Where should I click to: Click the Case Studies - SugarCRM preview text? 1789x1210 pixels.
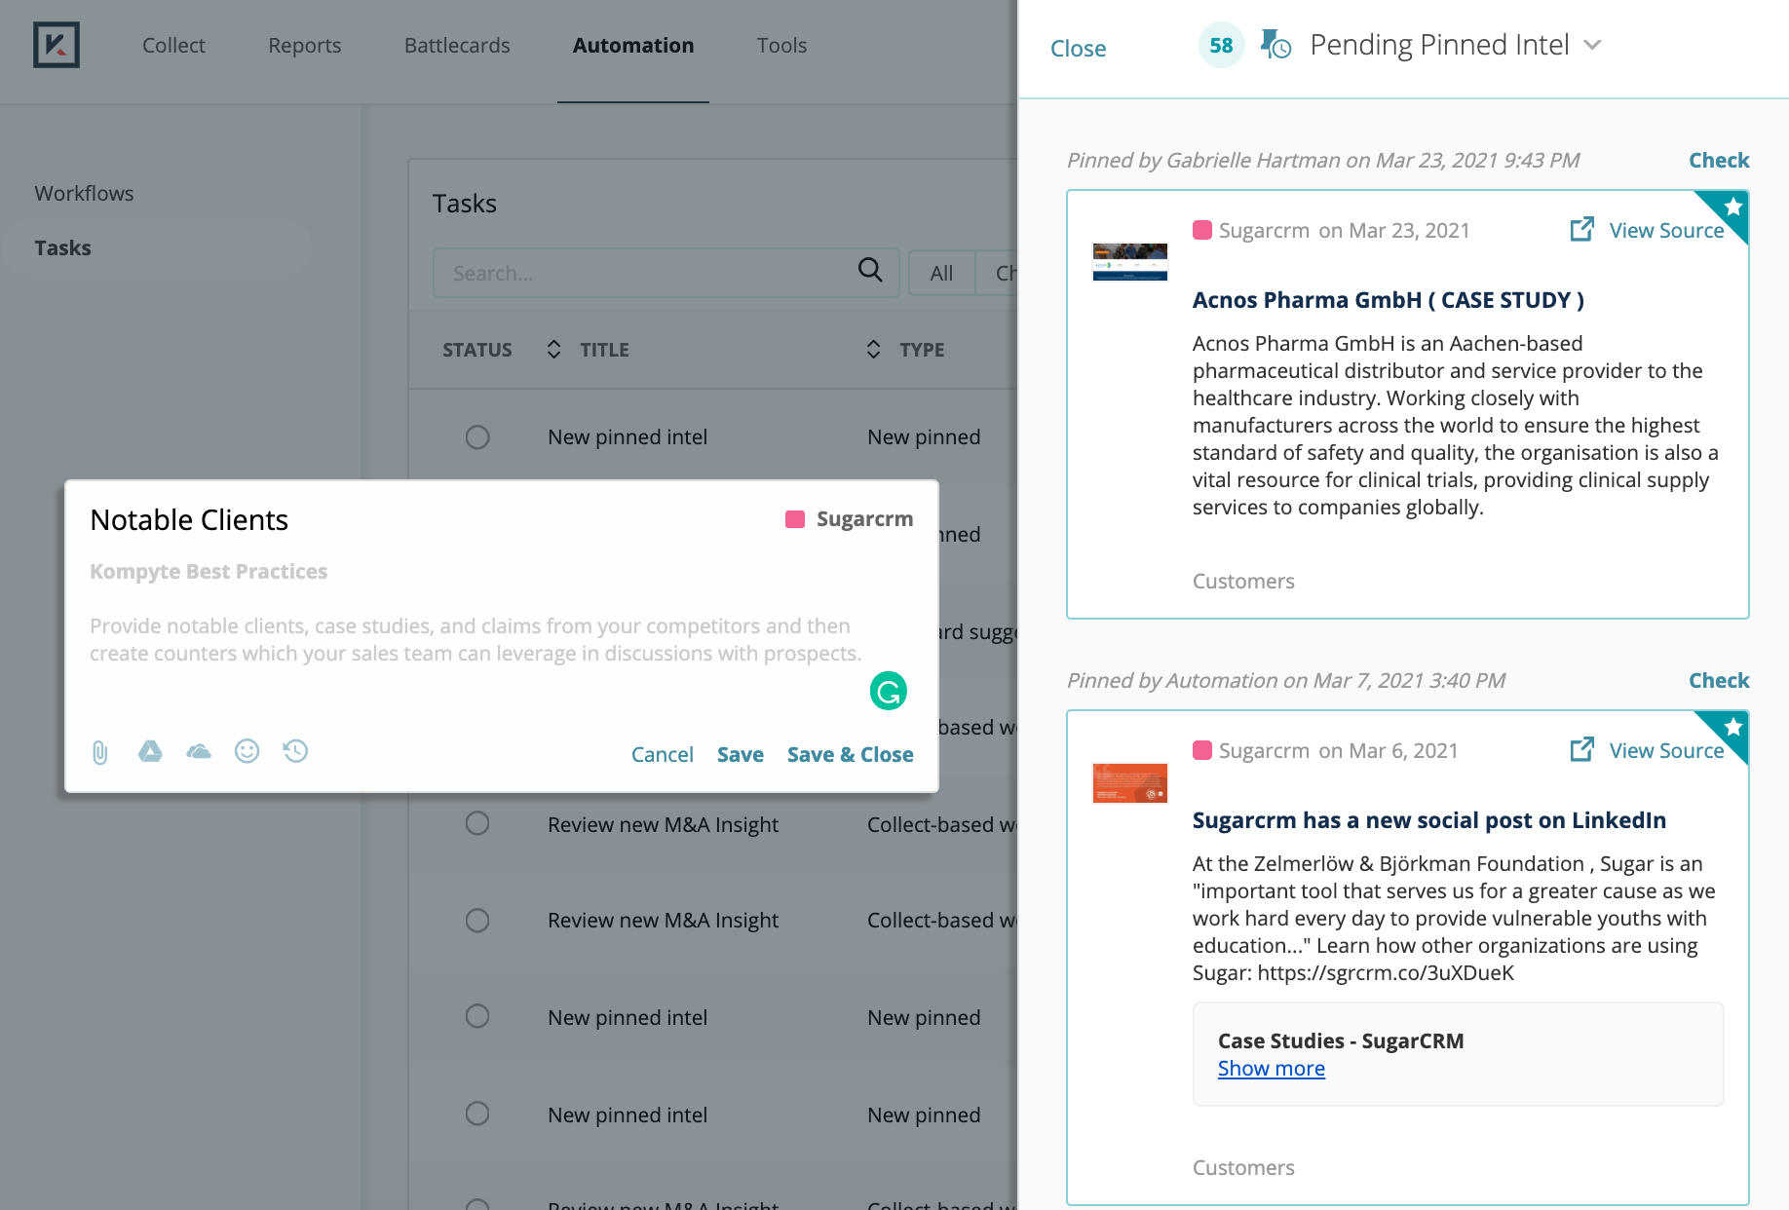[x=1341, y=1041]
